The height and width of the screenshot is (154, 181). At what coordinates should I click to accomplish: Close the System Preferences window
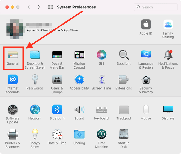coord(7,7)
